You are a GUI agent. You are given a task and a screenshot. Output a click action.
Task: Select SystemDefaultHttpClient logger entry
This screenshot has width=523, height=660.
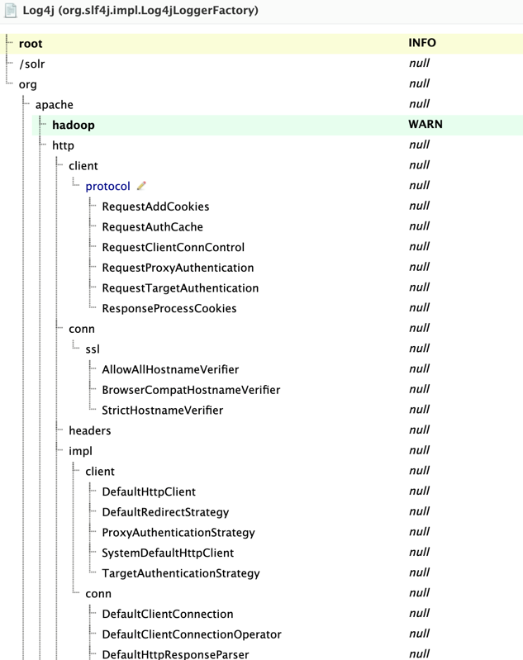pos(168,553)
